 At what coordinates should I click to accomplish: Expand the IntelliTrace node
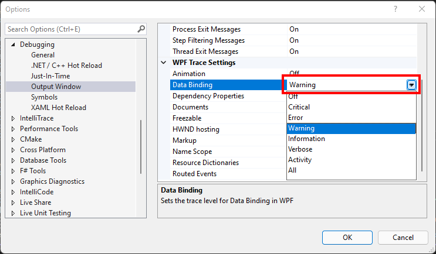(13, 118)
